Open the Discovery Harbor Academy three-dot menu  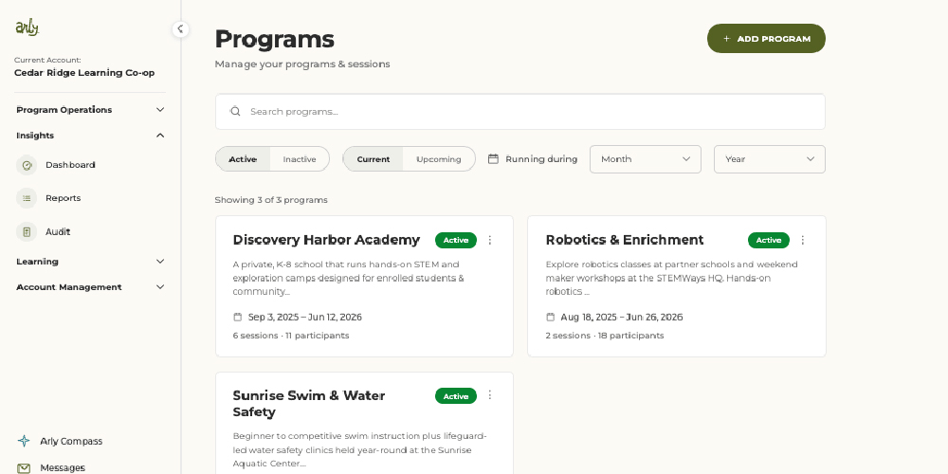tap(490, 240)
